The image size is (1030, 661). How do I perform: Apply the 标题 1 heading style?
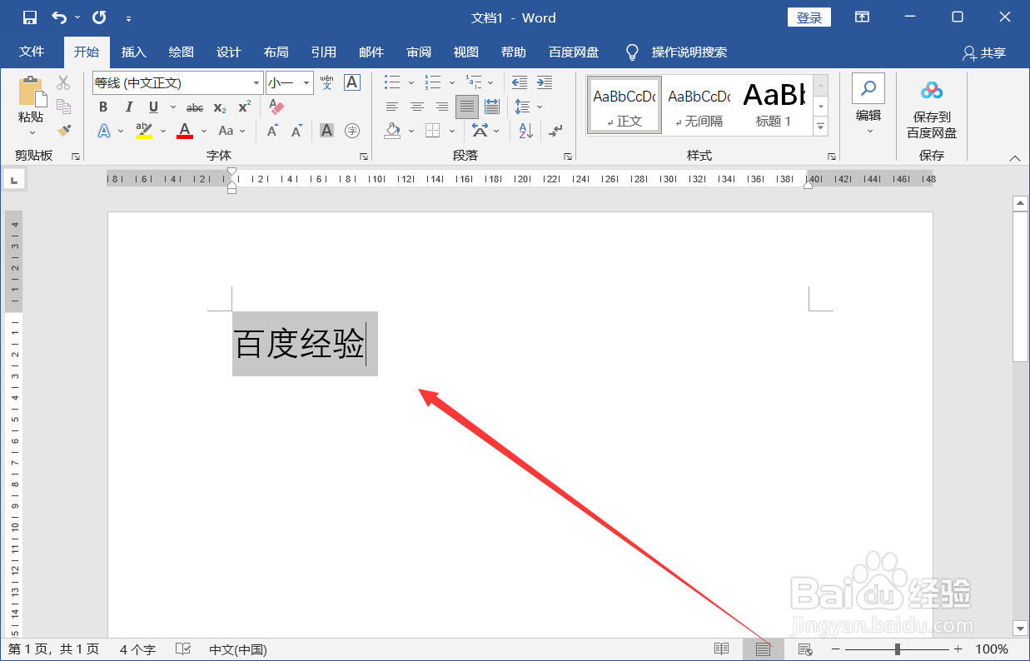[774, 103]
